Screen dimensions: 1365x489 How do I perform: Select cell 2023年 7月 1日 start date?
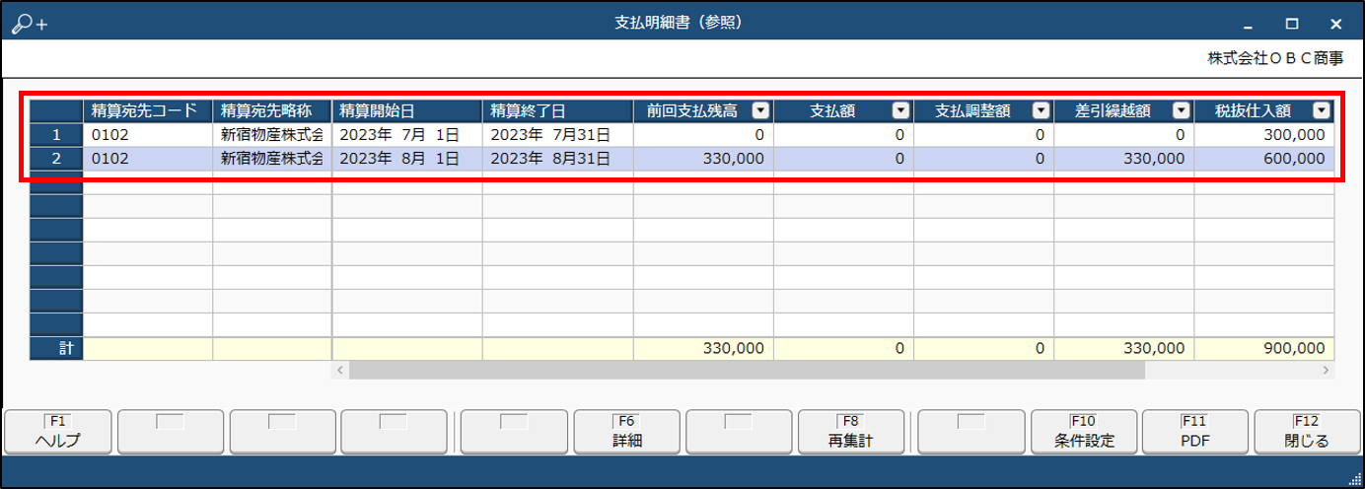407,134
